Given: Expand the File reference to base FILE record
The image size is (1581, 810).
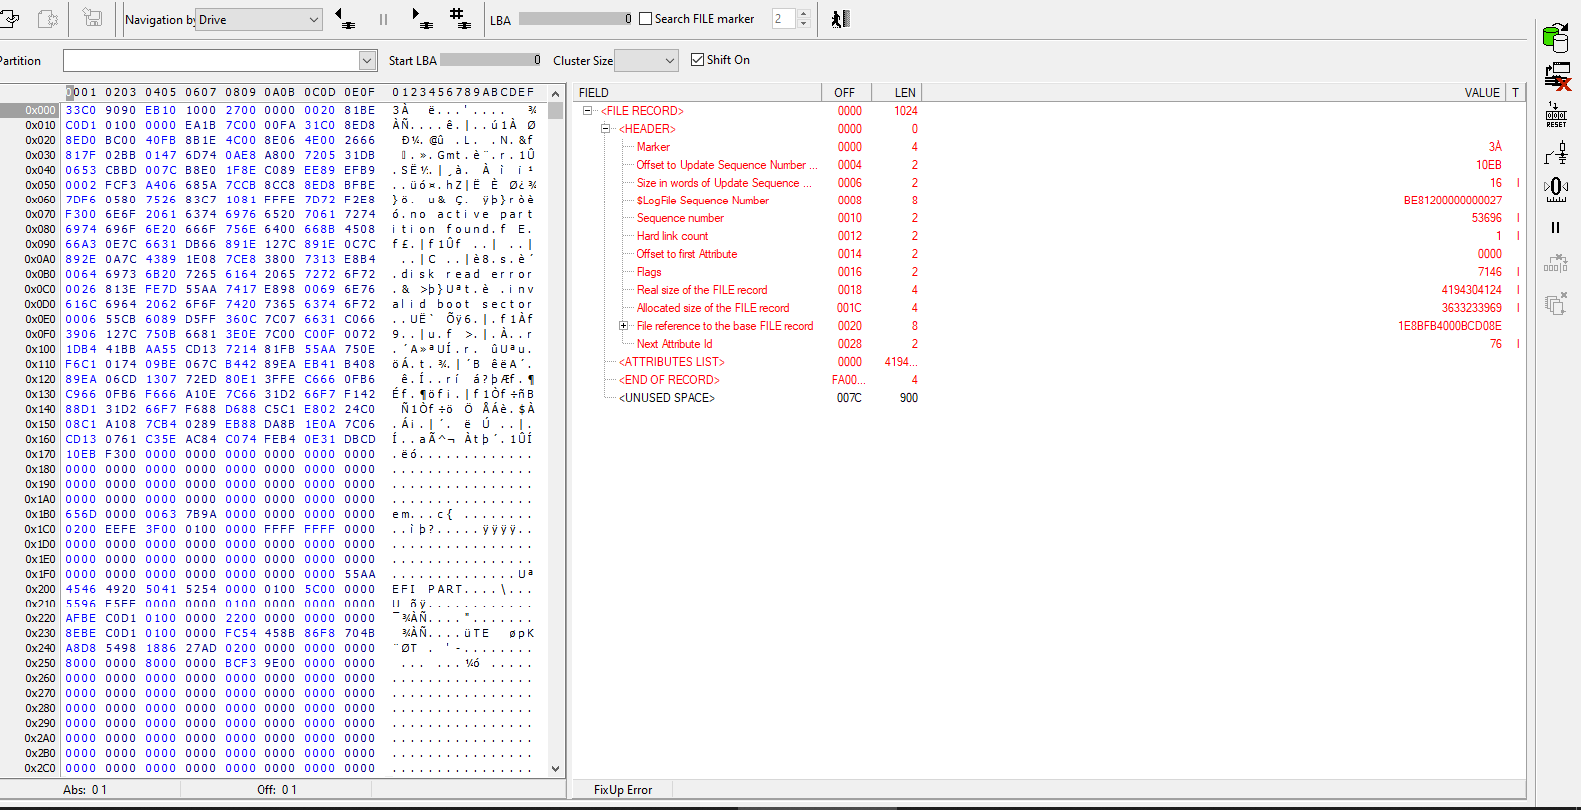Looking at the screenshot, I should [623, 326].
